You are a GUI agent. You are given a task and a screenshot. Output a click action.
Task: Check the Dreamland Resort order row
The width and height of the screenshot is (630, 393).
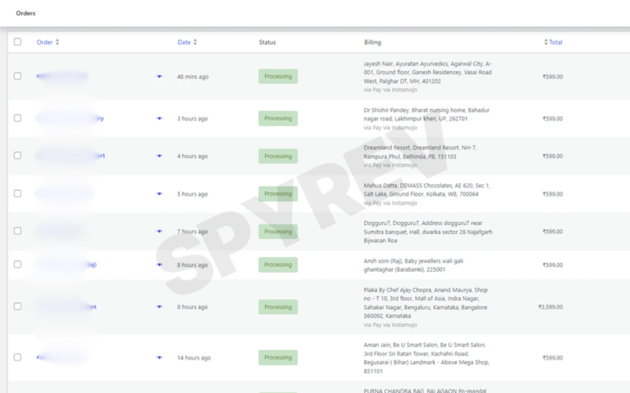[18, 156]
